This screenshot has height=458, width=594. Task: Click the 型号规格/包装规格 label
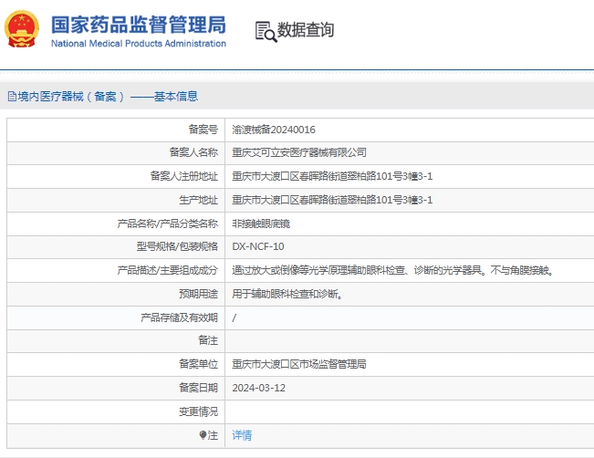177,246
